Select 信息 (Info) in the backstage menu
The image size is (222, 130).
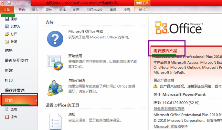(x=9, y=51)
